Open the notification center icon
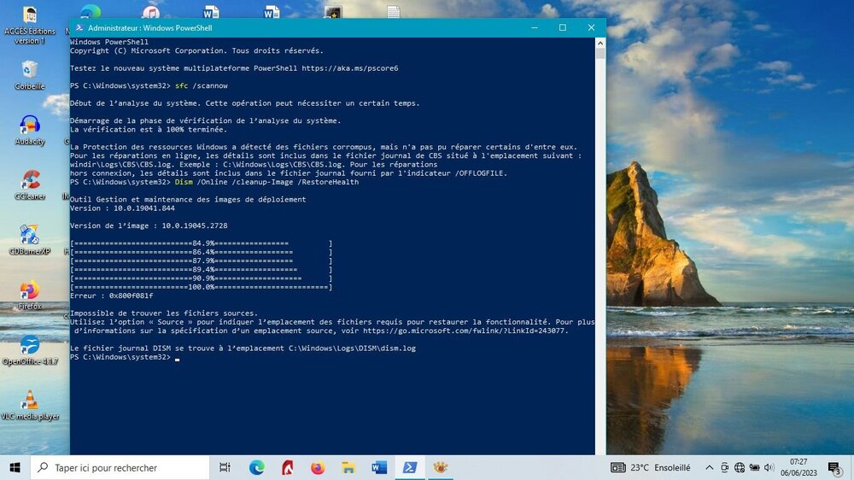The image size is (854, 480). (x=834, y=468)
